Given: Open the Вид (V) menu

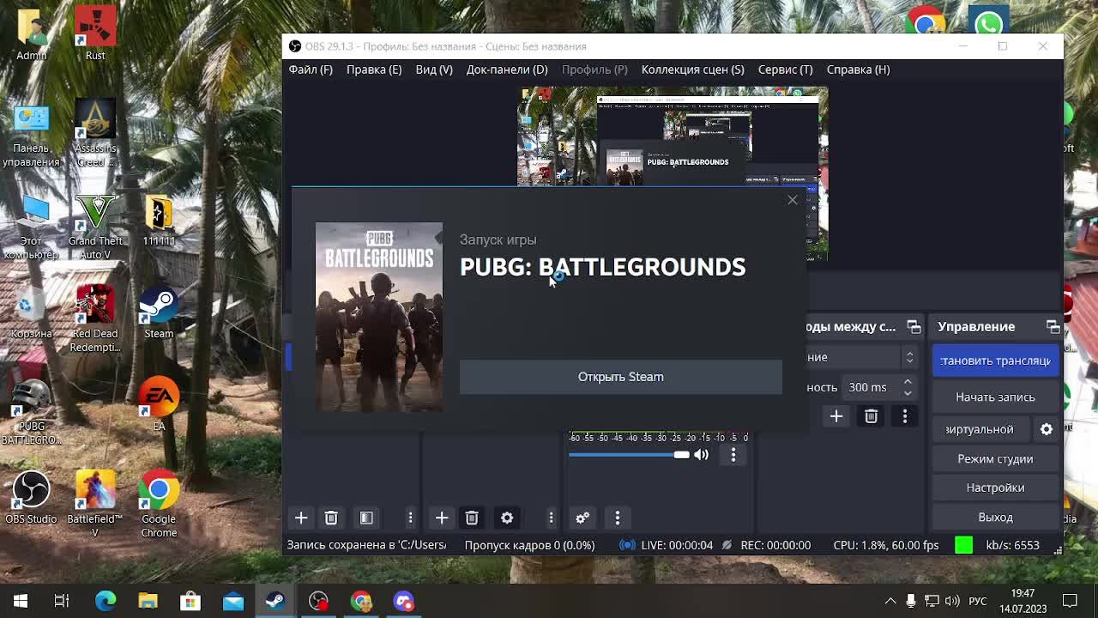Looking at the screenshot, I should [434, 70].
